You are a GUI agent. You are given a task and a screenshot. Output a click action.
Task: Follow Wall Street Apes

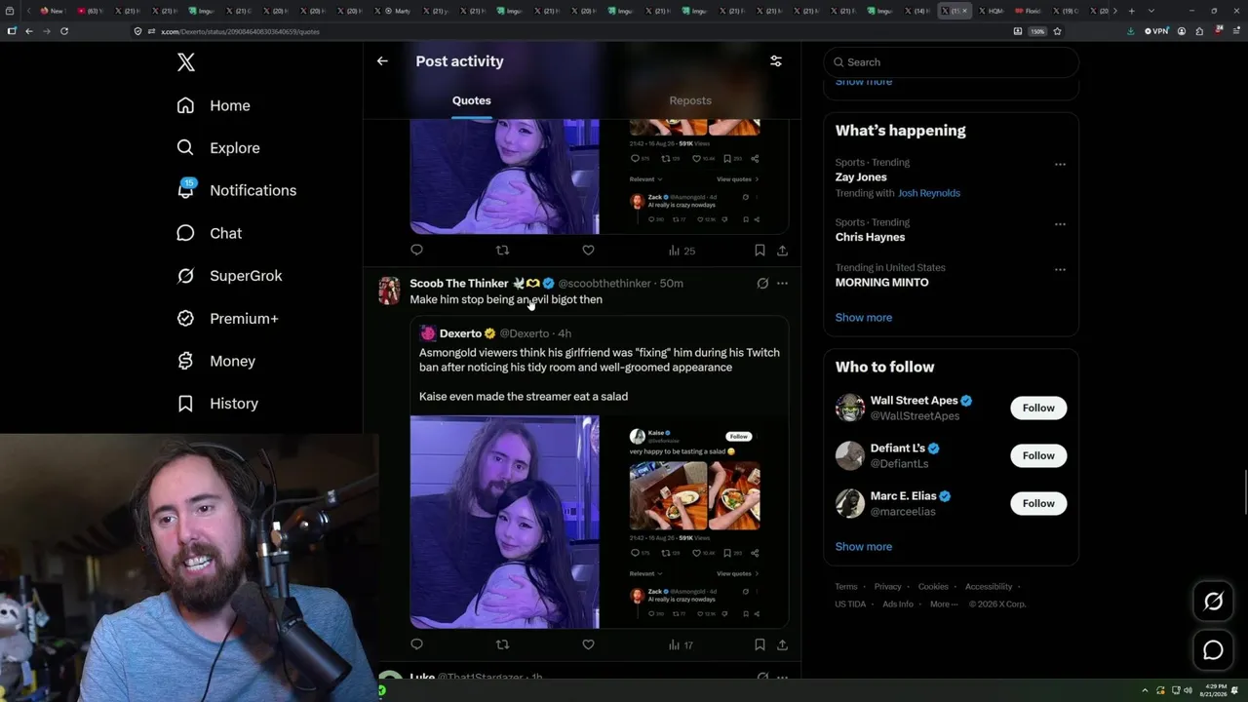pyautogui.click(x=1038, y=408)
